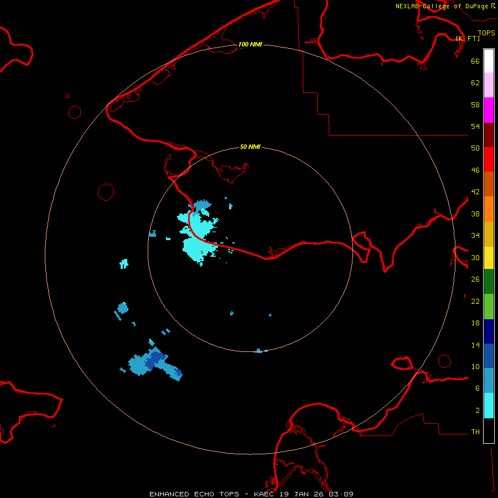
Task: Click the black TH threshold swatch
Action: coord(489,430)
